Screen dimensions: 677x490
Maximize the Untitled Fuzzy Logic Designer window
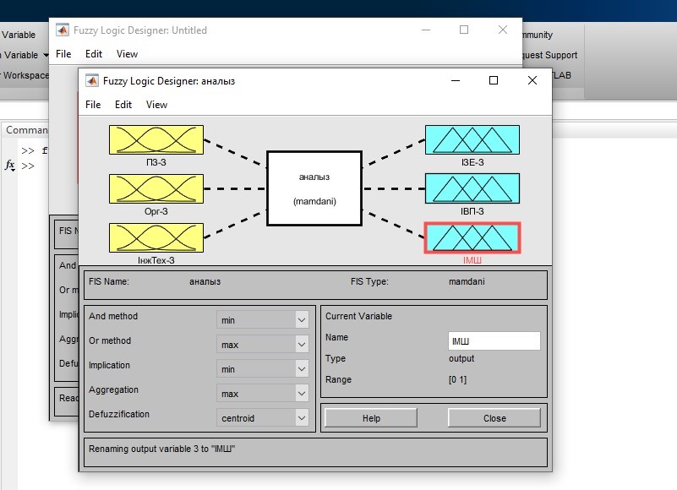tap(464, 30)
